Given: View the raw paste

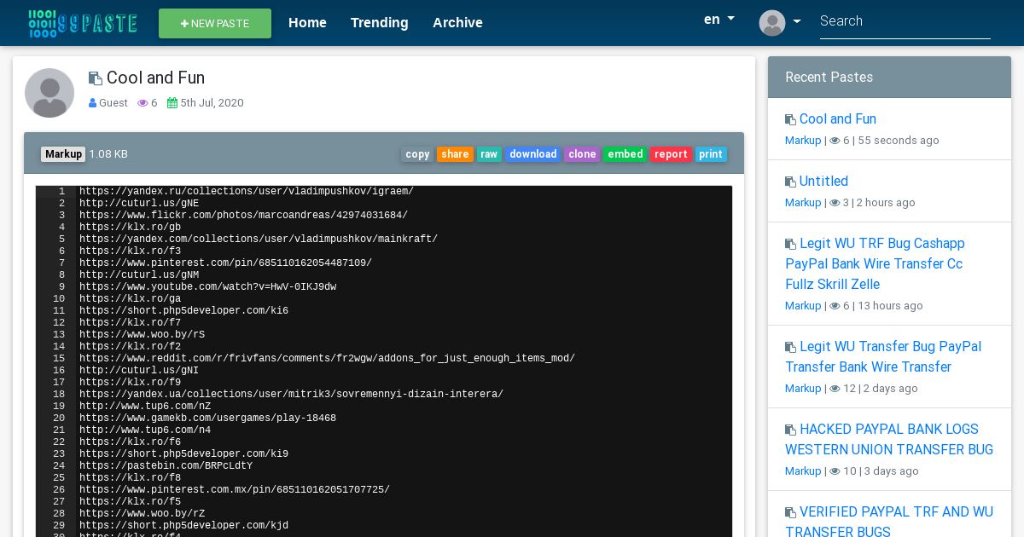Looking at the screenshot, I should 489,154.
